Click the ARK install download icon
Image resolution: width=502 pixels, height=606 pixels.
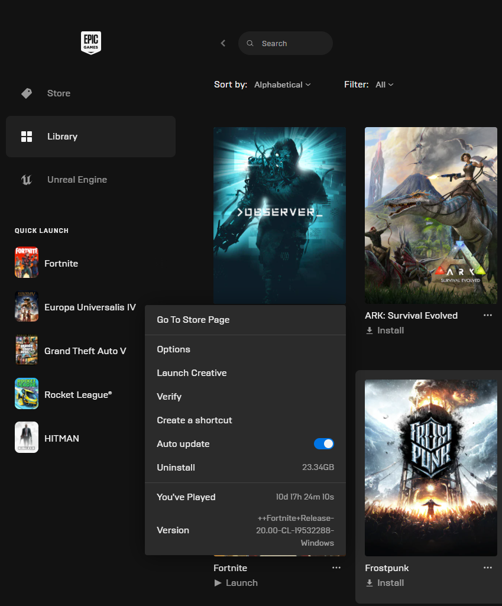[x=370, y=330]
